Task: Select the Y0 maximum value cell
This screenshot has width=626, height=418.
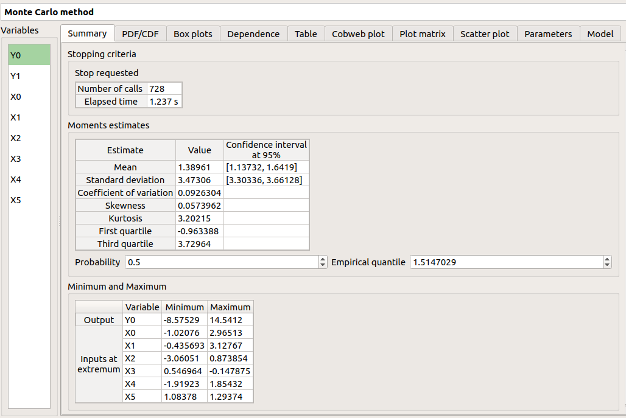Action: [x=230, y=320]
